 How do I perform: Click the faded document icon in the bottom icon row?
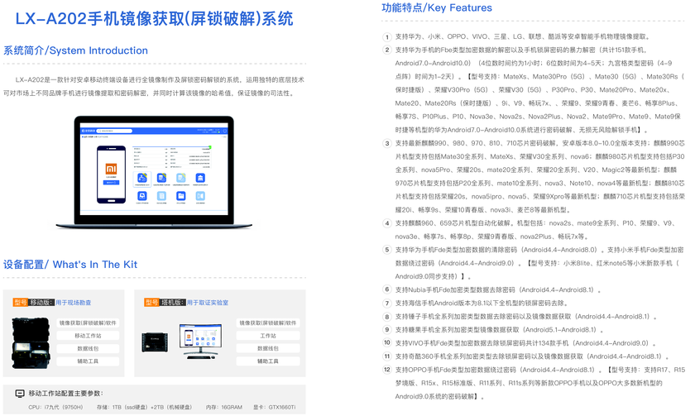click(x=161, y=196)
